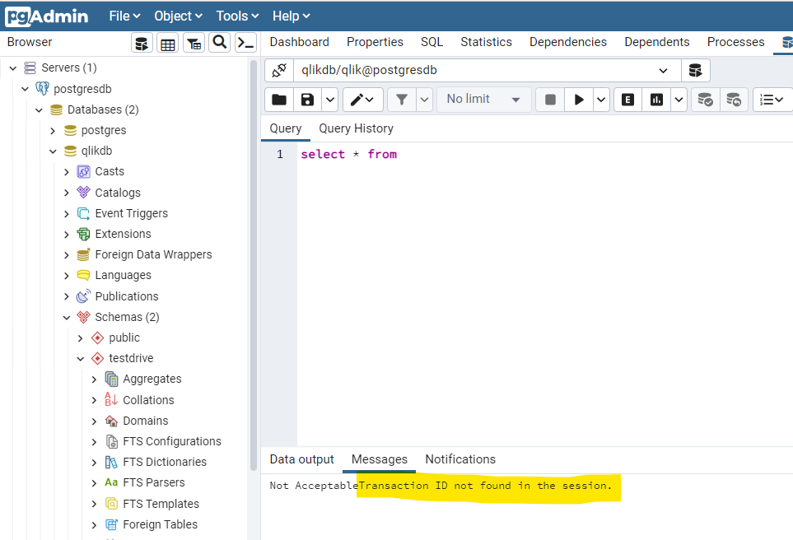
Task: Click the Casts node icon
Action: click(83, 172)
